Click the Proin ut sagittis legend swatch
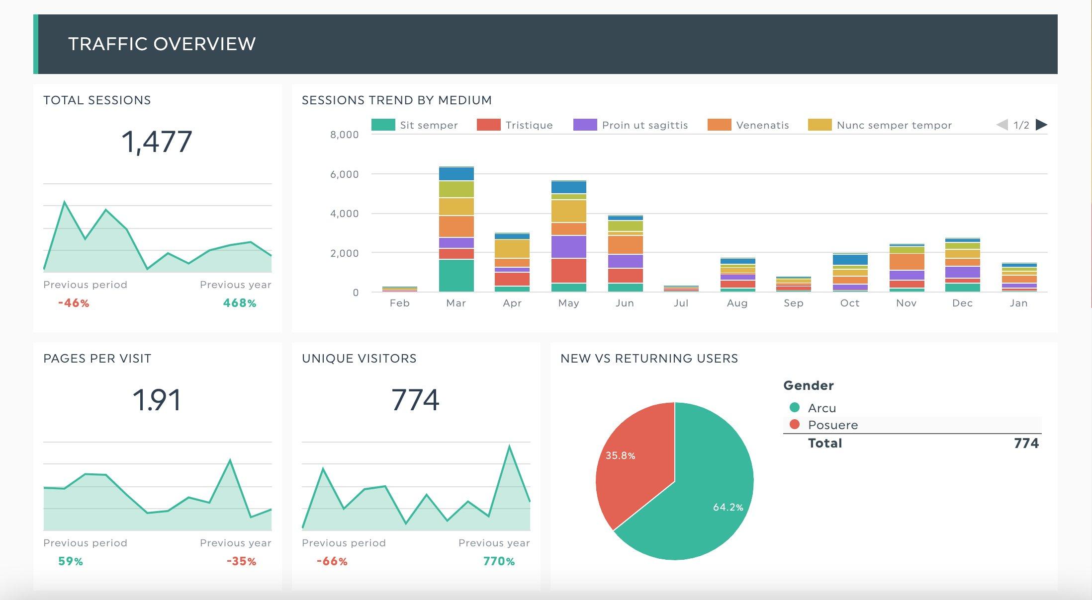 [584, 125]
